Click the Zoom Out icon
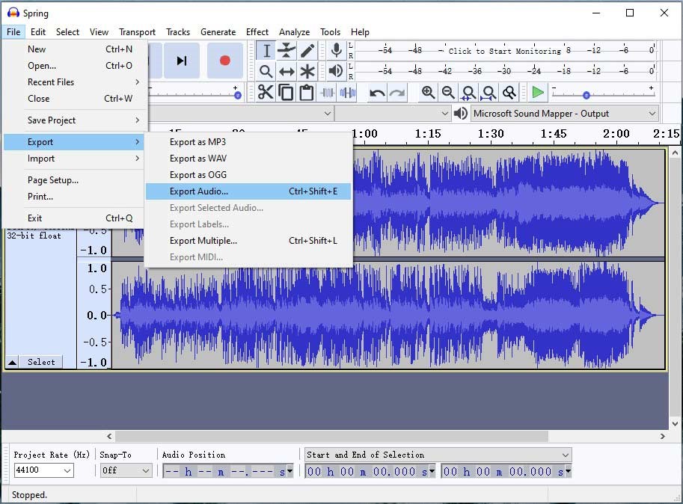 [448, 92]
